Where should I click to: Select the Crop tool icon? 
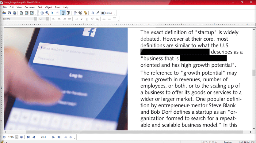tap(80, 13)
